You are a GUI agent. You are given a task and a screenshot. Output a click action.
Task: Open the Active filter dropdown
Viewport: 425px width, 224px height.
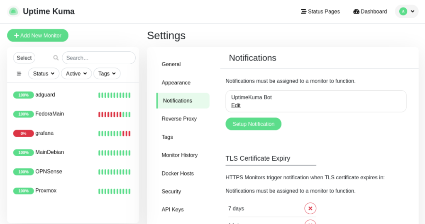pos(76,74)
